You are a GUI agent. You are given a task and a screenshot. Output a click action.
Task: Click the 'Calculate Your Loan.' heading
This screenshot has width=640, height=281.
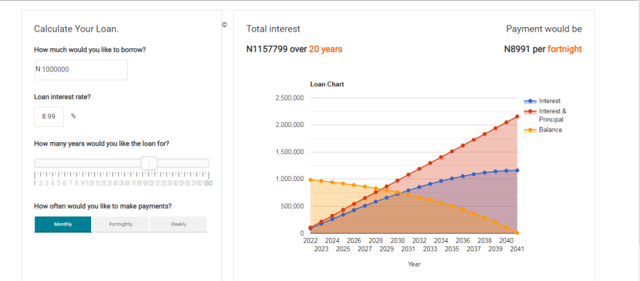76,29
